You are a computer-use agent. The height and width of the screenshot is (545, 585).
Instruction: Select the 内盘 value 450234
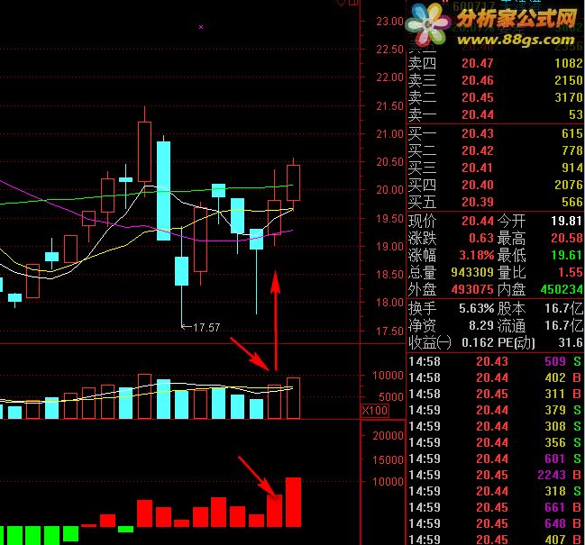[562, 290]
